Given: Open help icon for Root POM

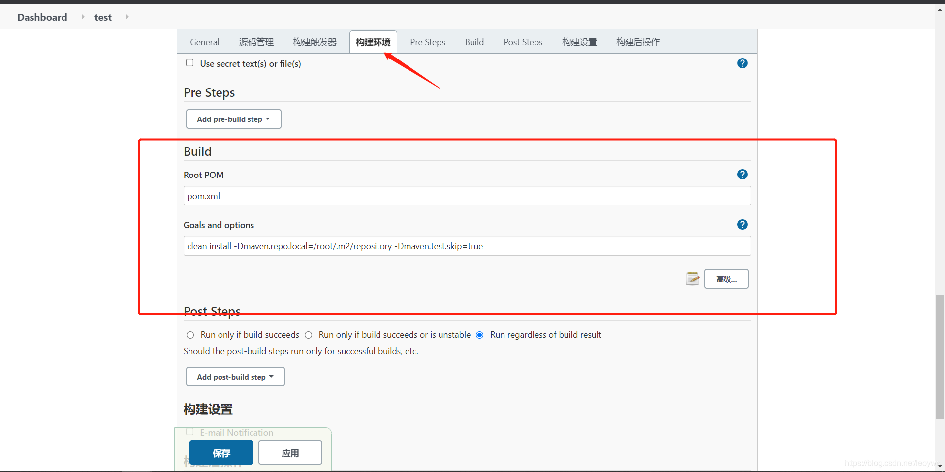Looking at the screenshot, I should pyautogui.click(x=742, y=175).
